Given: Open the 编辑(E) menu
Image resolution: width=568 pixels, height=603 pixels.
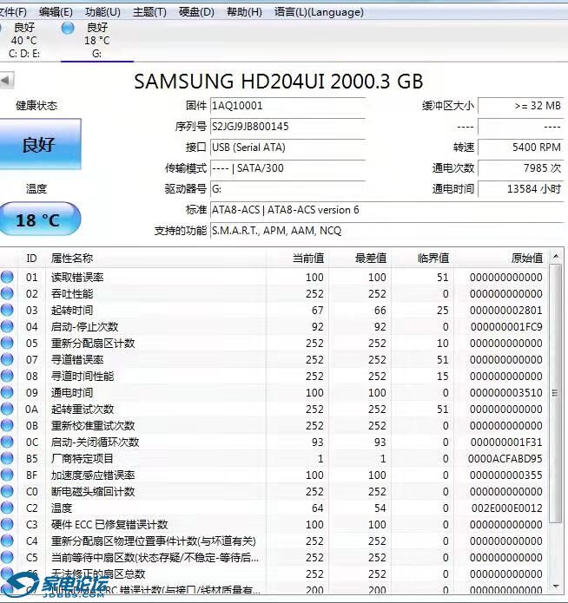Looking at the screenshot, I should tap(56, 12).
